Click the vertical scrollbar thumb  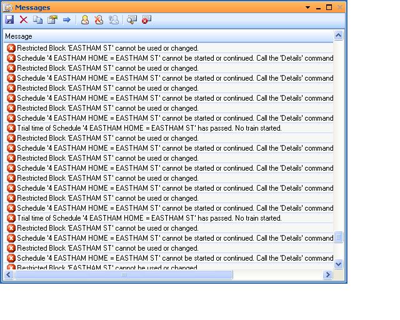click(x=339, y=237)
